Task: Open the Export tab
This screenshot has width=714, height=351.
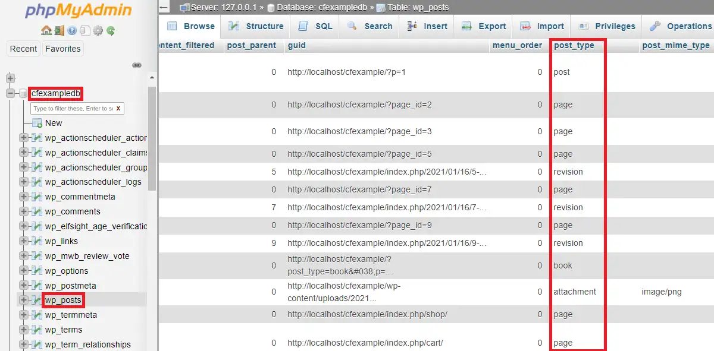Action: pyautogui.click(x=483, y=26)
